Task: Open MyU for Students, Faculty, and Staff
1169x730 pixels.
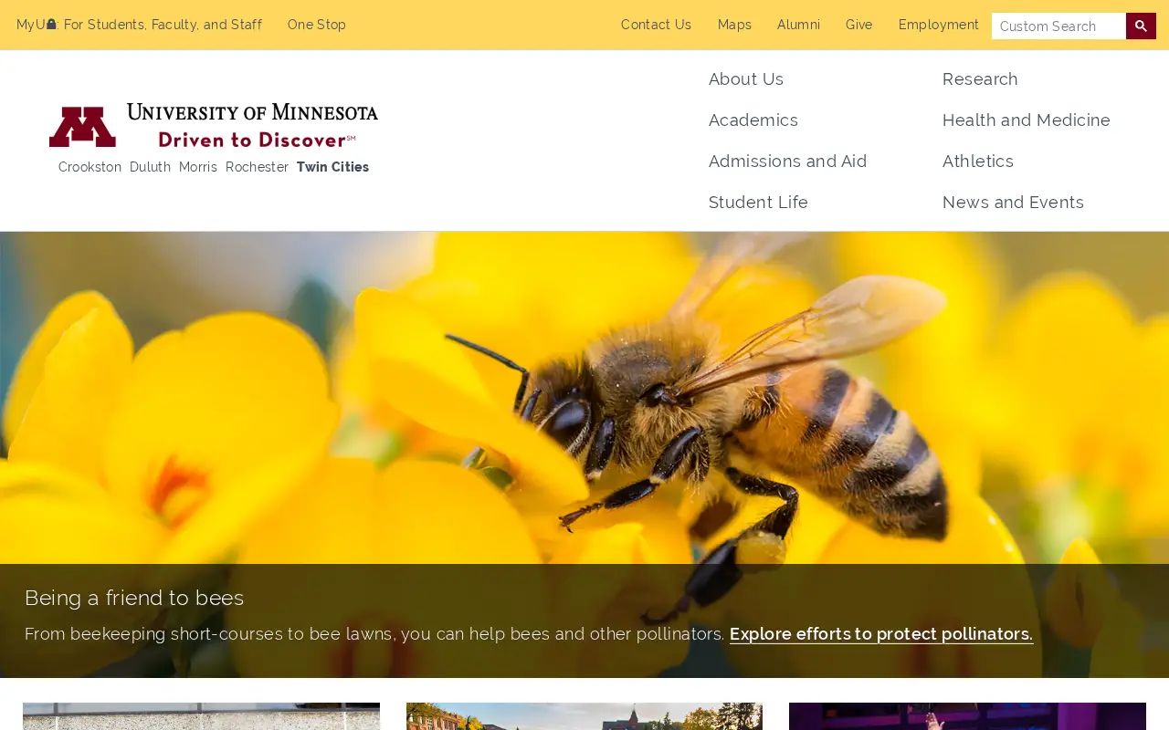Action: [139, 25]
